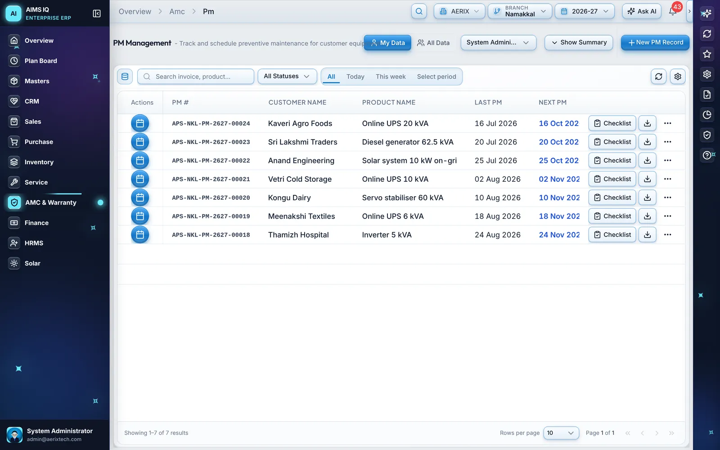Open table settings gear icon
This screenshot has height=450, width=720.
point(678,76)
